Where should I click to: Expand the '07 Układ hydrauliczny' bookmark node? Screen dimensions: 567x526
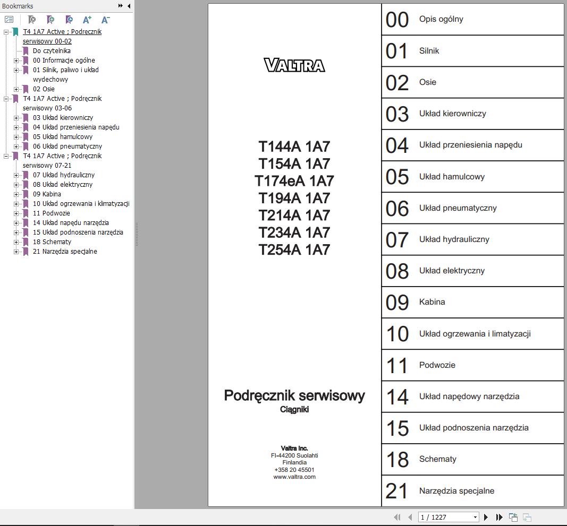point(16,175)
